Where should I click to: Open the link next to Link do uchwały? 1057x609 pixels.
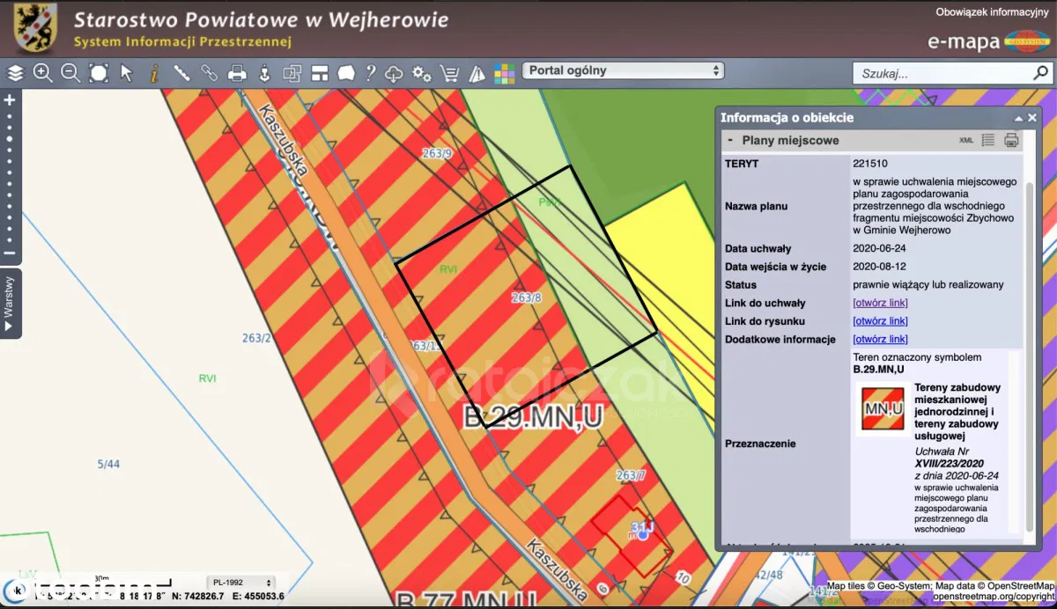coord(880,303)
